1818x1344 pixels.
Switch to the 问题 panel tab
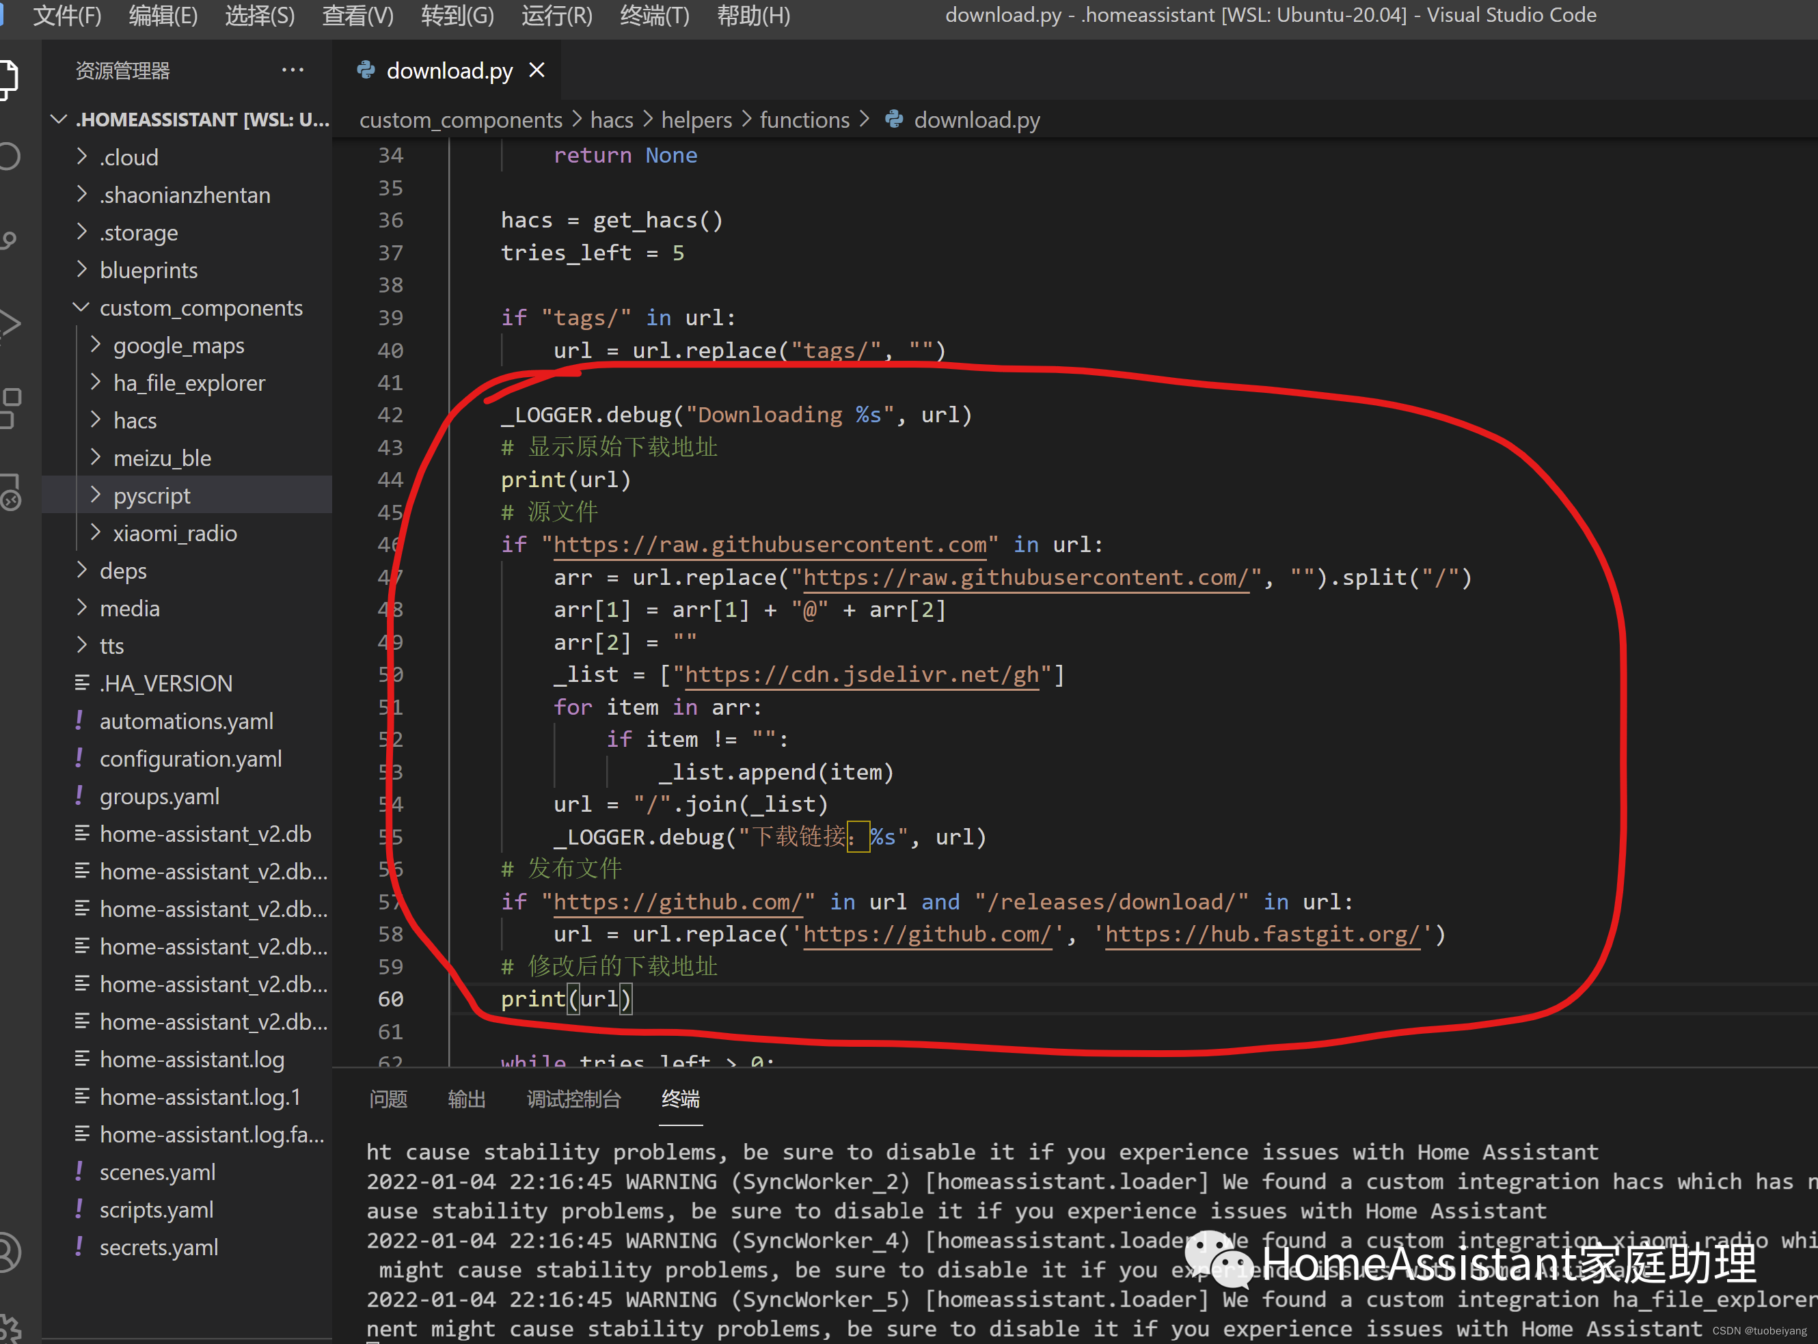(x=388, y=1099)
